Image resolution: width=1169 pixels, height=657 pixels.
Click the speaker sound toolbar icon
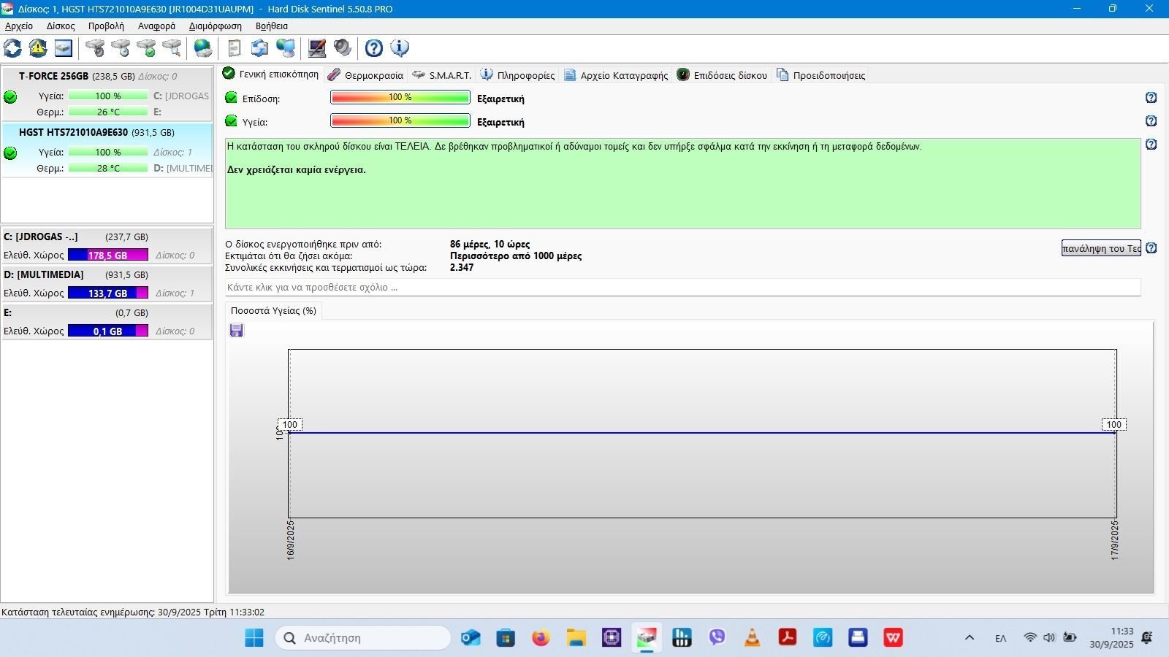click(x=342, y=48)
